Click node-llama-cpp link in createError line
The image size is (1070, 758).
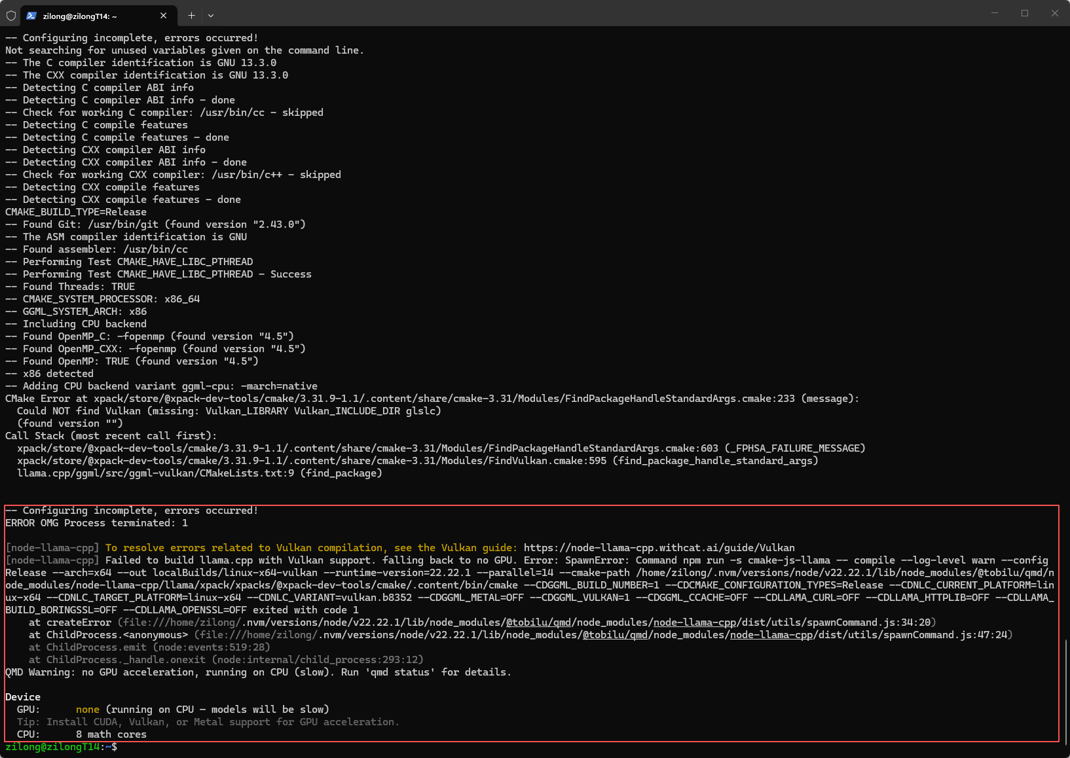[695, 623]
